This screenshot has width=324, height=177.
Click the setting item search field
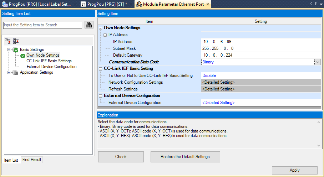pos(42,25)
